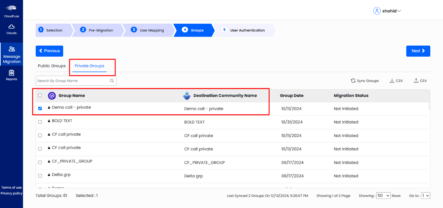Click the groups table vertical scrollbar

429,106
